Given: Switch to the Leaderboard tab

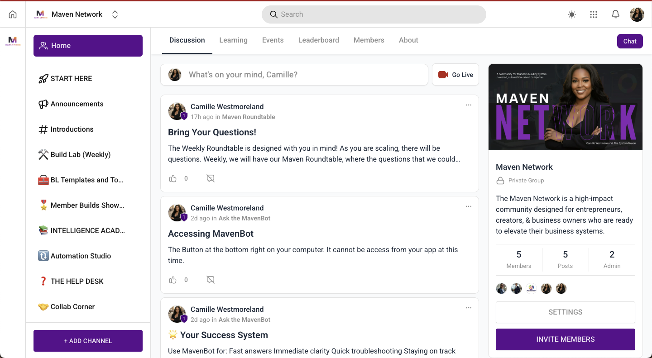Looking at the screenshot, I should [318, 40].
